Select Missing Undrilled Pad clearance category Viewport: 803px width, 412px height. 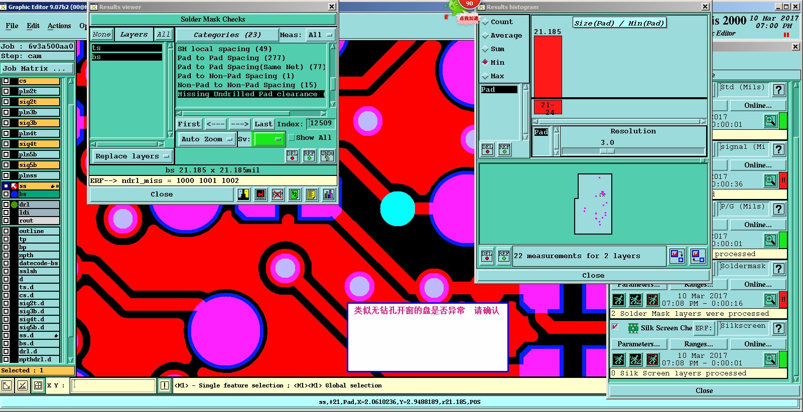pyautogui.click(x=250, y=94)
